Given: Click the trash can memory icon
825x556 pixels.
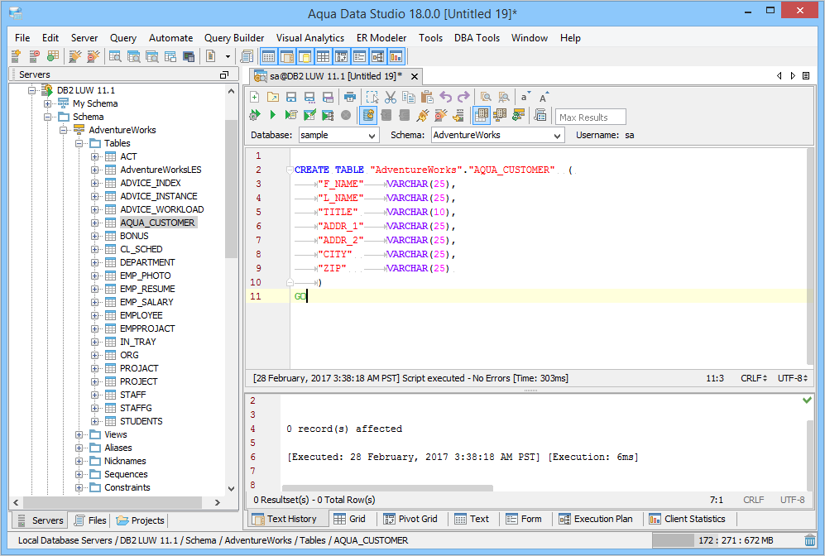Looking at the screenshot, I should 809,540.
